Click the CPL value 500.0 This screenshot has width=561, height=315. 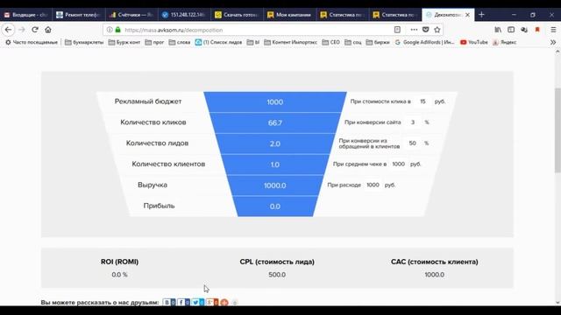click(x=277, y=275)
